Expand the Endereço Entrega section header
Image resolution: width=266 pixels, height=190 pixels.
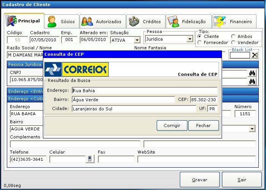[x=25, y=91]
